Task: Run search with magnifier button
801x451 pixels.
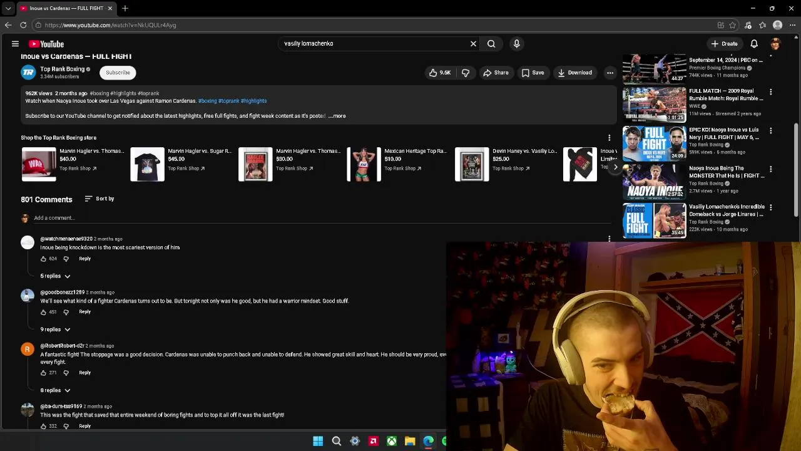Action: 491,44
